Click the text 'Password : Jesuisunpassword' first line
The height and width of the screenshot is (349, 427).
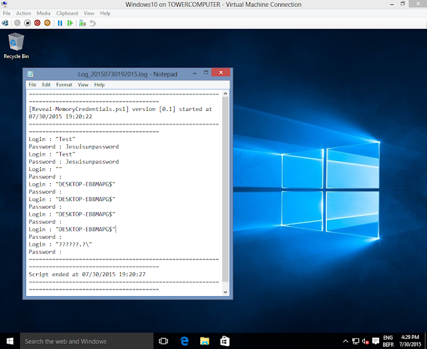74,147
